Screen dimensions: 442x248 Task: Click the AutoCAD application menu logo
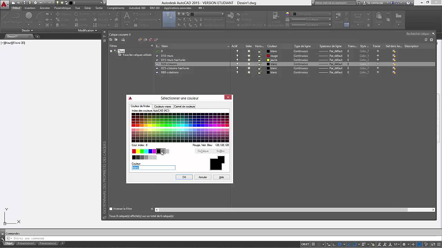click(x=4, y=4)
